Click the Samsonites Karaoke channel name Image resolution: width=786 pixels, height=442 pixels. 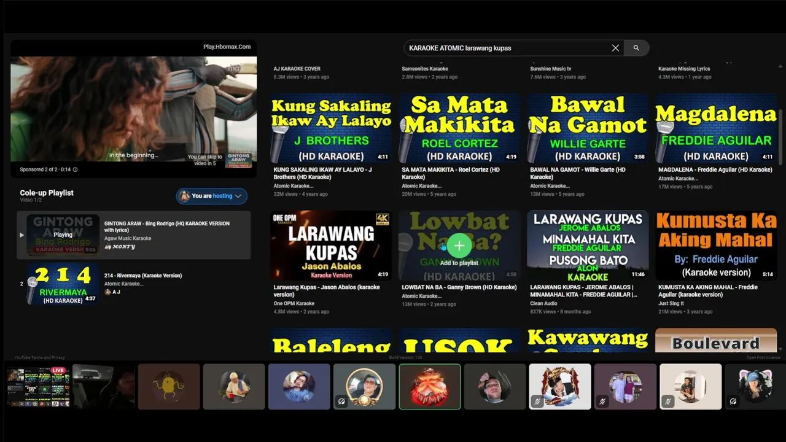click(425, 69)
